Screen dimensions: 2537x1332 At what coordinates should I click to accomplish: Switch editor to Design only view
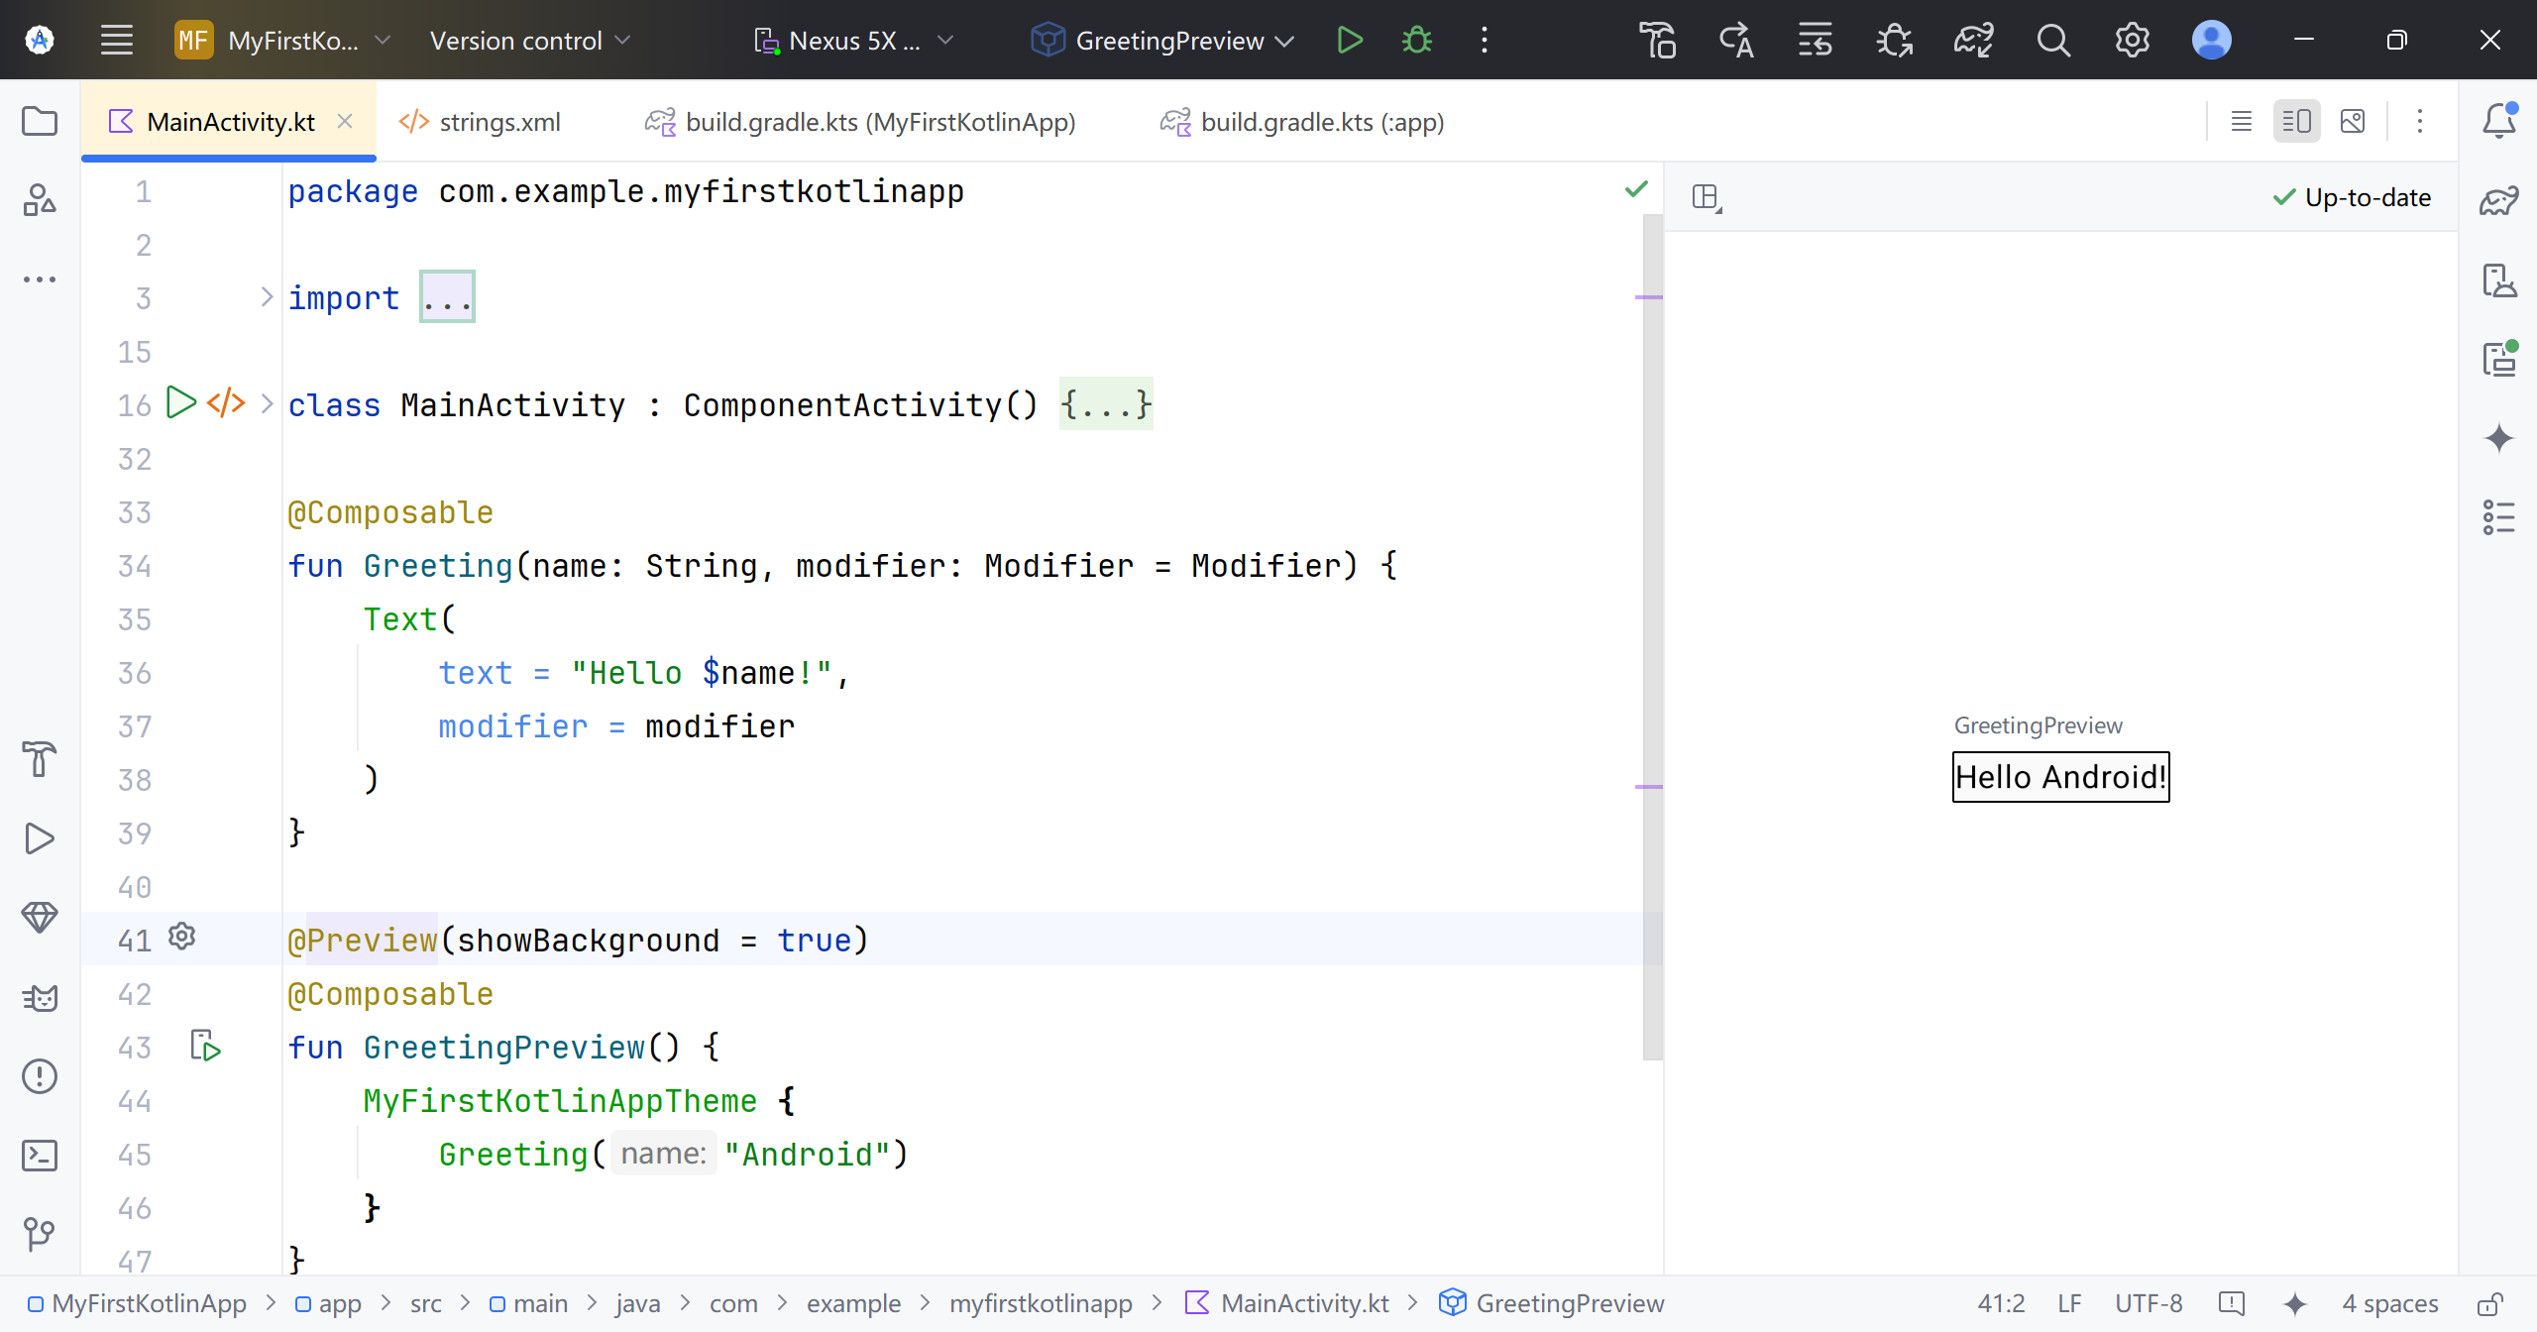tap(2352, 122)
